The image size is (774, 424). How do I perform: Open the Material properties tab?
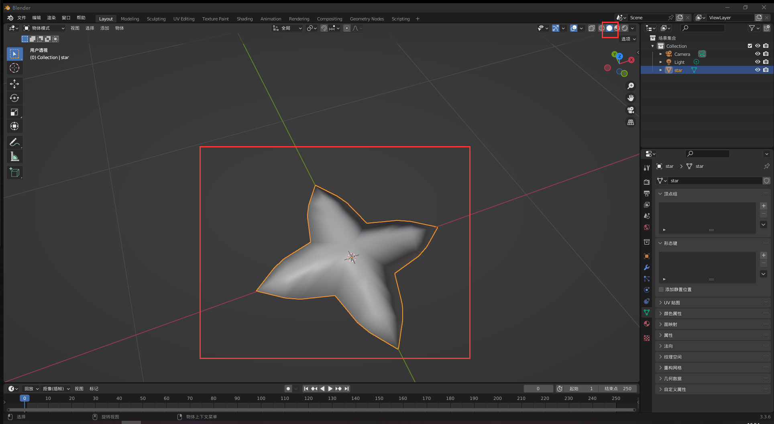point(647,324)
